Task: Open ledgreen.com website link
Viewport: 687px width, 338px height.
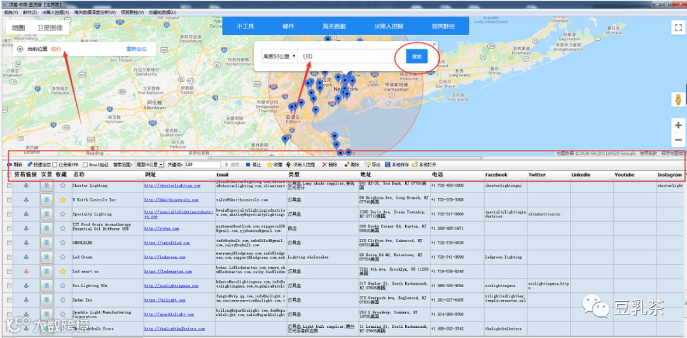Action: 165,257
